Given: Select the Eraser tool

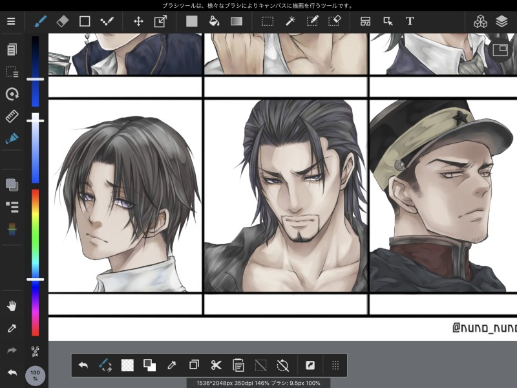Looking at the screenshot, I should tap(62, 21).
